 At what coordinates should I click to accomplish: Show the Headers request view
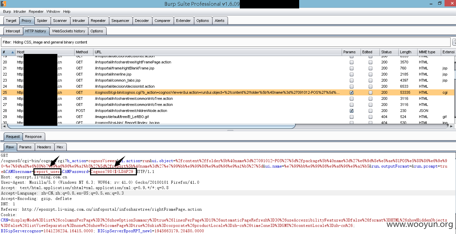pos(44,147)
